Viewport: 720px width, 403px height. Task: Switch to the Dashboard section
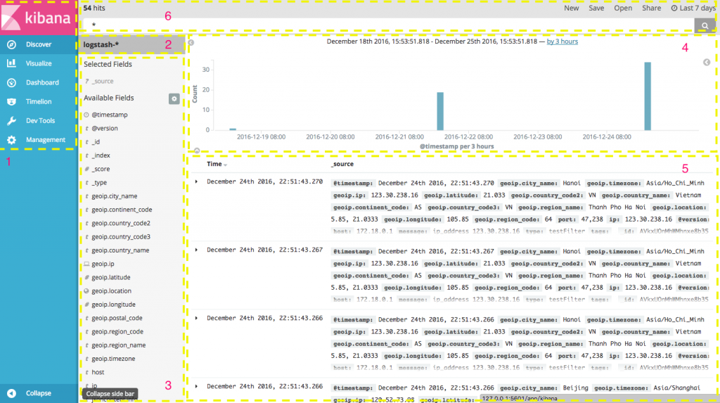pyautogui.click(x=39, y=83)
